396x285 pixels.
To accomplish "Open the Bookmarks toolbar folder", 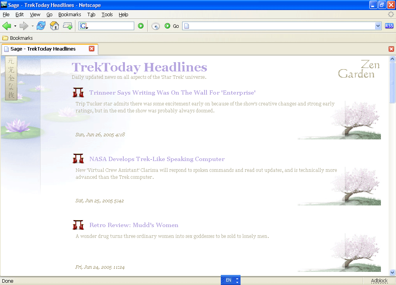I will (x=17, y=38).
